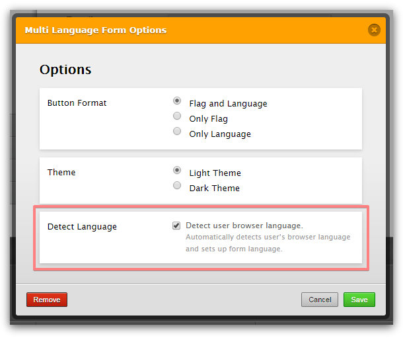Click the 'Only Language' label text

pos(220,134)
